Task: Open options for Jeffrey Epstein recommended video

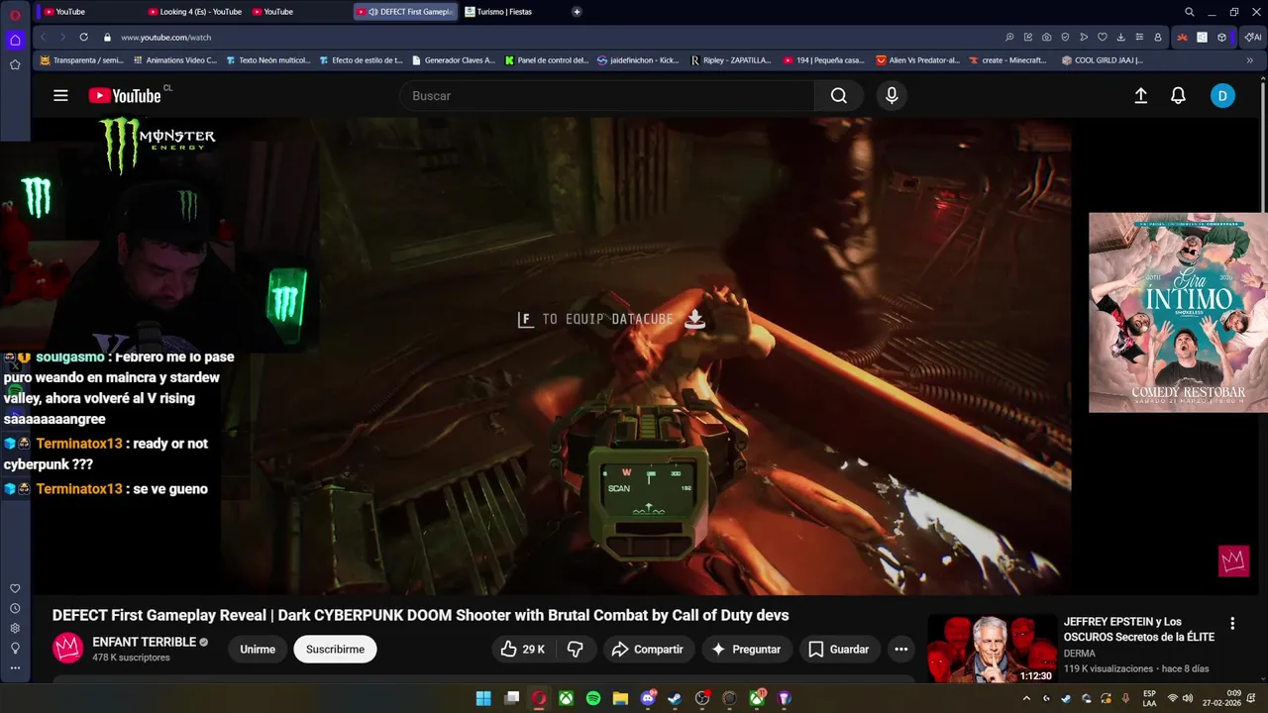Action: (1232, 624)
